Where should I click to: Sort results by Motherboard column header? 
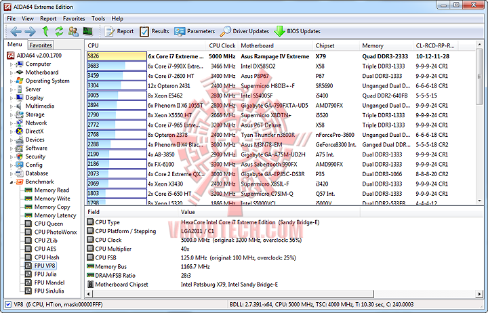tap(275, 45)
